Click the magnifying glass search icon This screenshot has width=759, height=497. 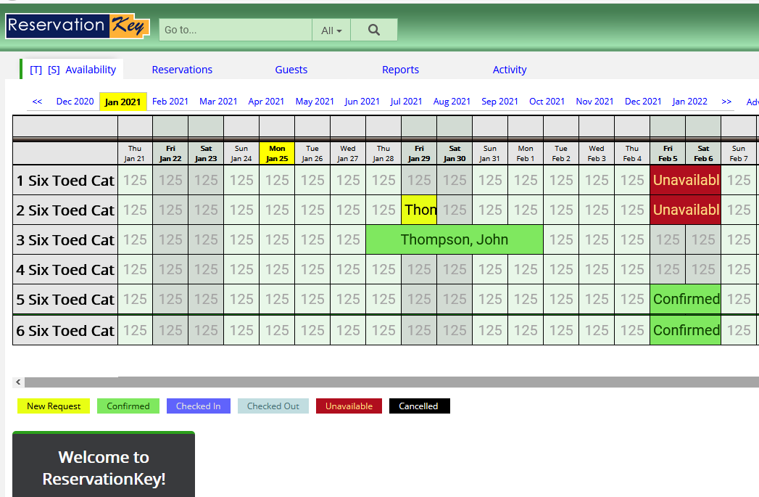pyautogui.click(x=374, y=30)
